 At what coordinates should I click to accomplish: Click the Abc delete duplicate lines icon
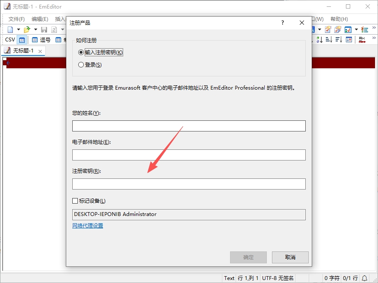[x=362, y=40]
